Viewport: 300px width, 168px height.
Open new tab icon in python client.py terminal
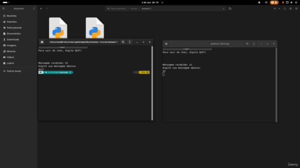point(166,44)
